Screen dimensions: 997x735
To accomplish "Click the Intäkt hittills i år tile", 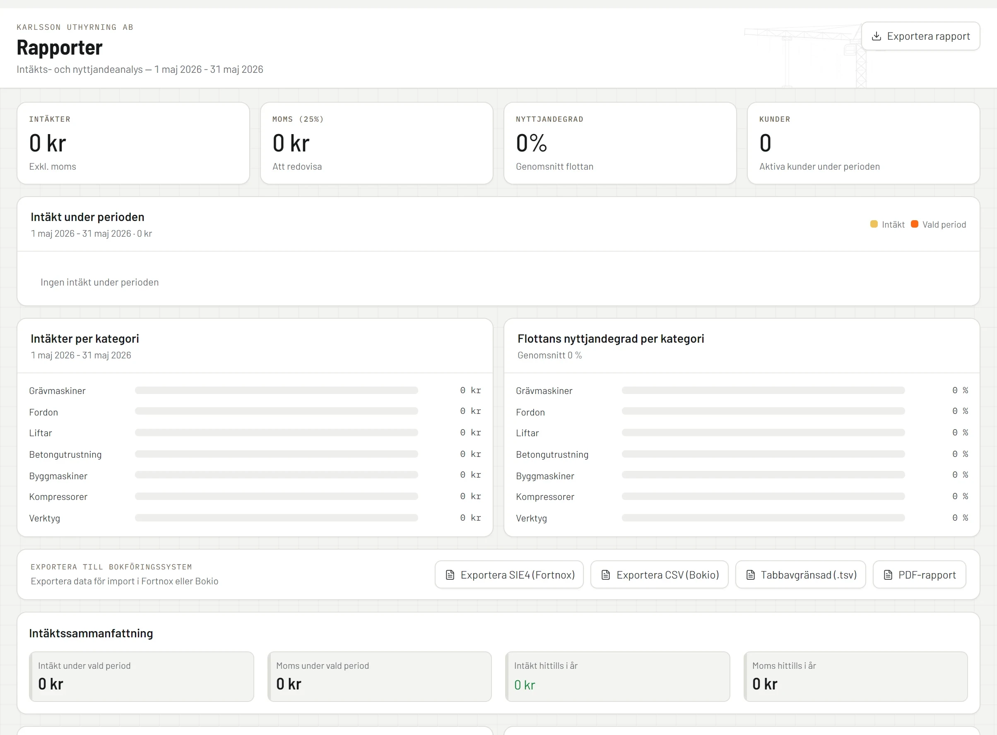I will (618, 677).
